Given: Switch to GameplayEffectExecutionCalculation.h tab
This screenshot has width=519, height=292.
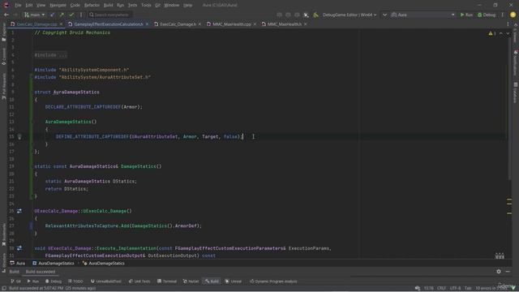Looking at the screenshot, I should click(x=109, y=24).
